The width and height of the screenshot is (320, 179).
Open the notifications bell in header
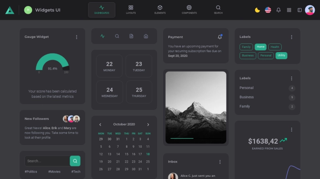pyautogui.click(x=279, y=10)
